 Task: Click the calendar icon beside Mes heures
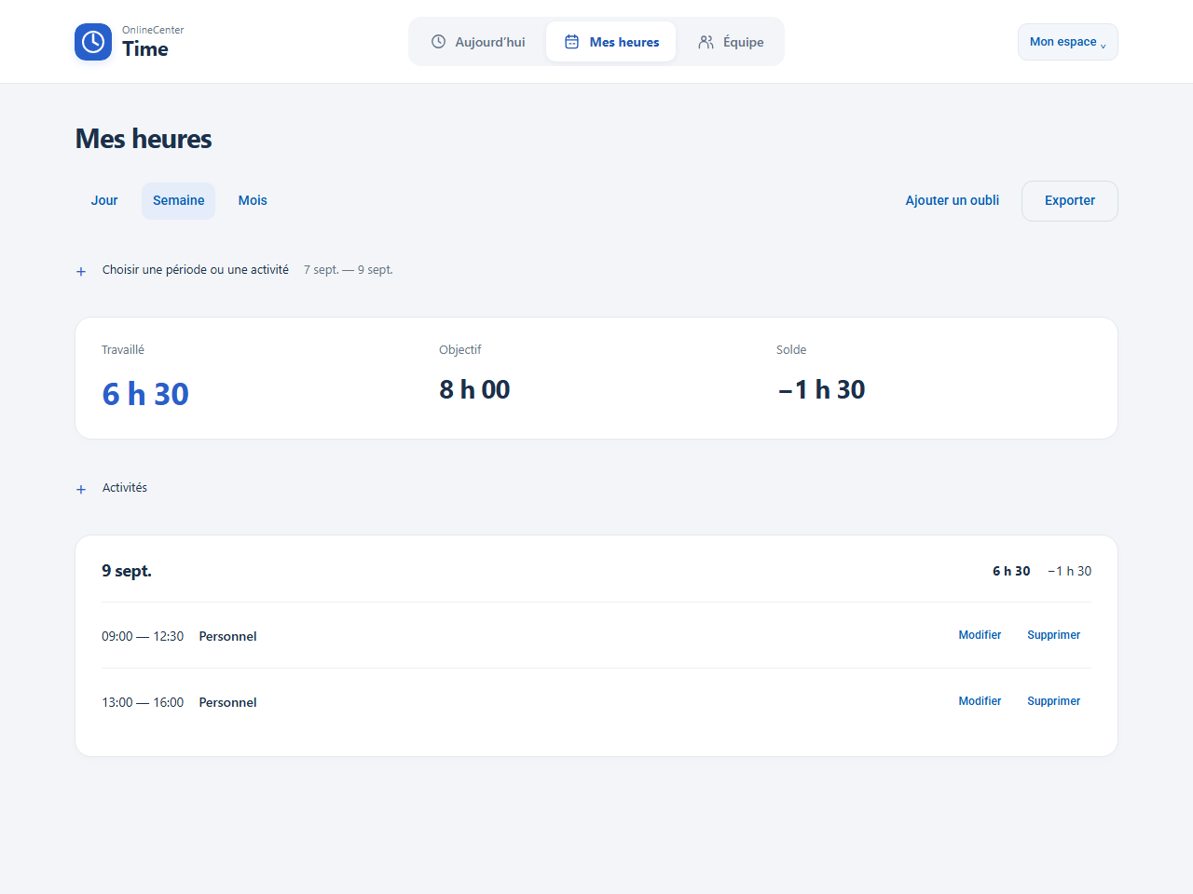[x=572, y=42]
